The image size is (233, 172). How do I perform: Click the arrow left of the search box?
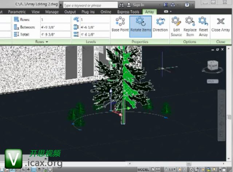(x=61, y=5)
